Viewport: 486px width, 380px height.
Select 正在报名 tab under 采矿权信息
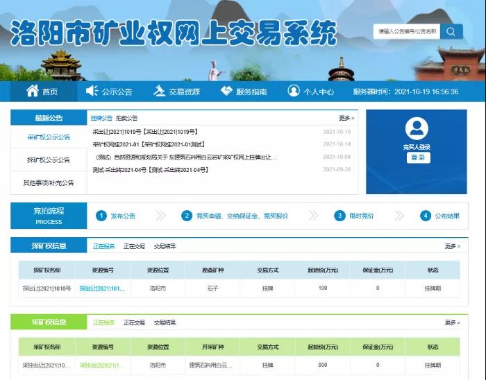pos(104,322)
